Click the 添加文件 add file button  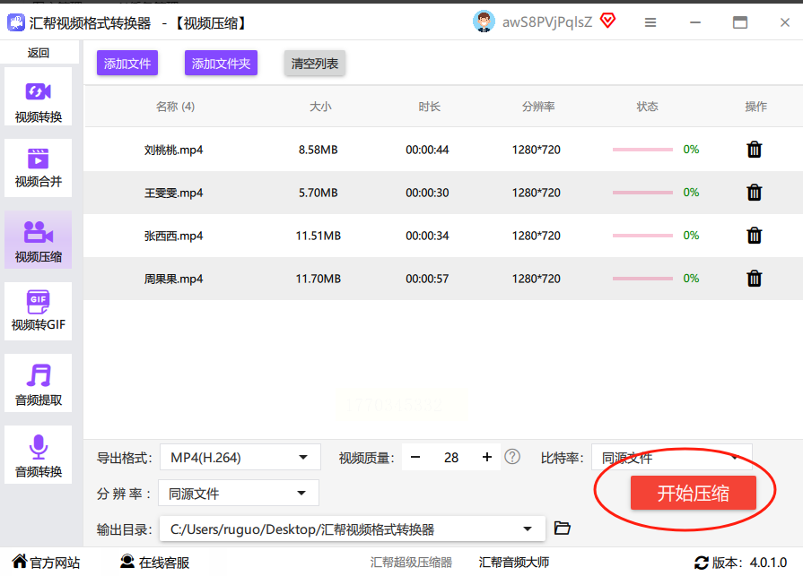coord(127,64)
